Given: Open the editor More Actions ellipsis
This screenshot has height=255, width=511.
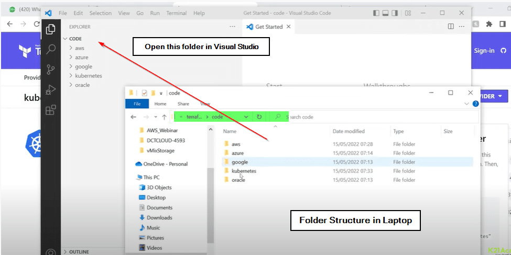Looking at the screenshot, I should tap(461, 26).
